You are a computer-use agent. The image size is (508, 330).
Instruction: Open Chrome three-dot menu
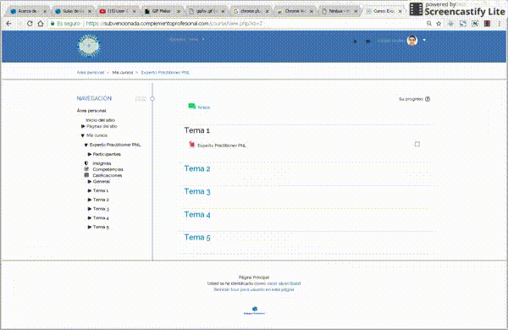pyautogui.click(x=500, y=24)
